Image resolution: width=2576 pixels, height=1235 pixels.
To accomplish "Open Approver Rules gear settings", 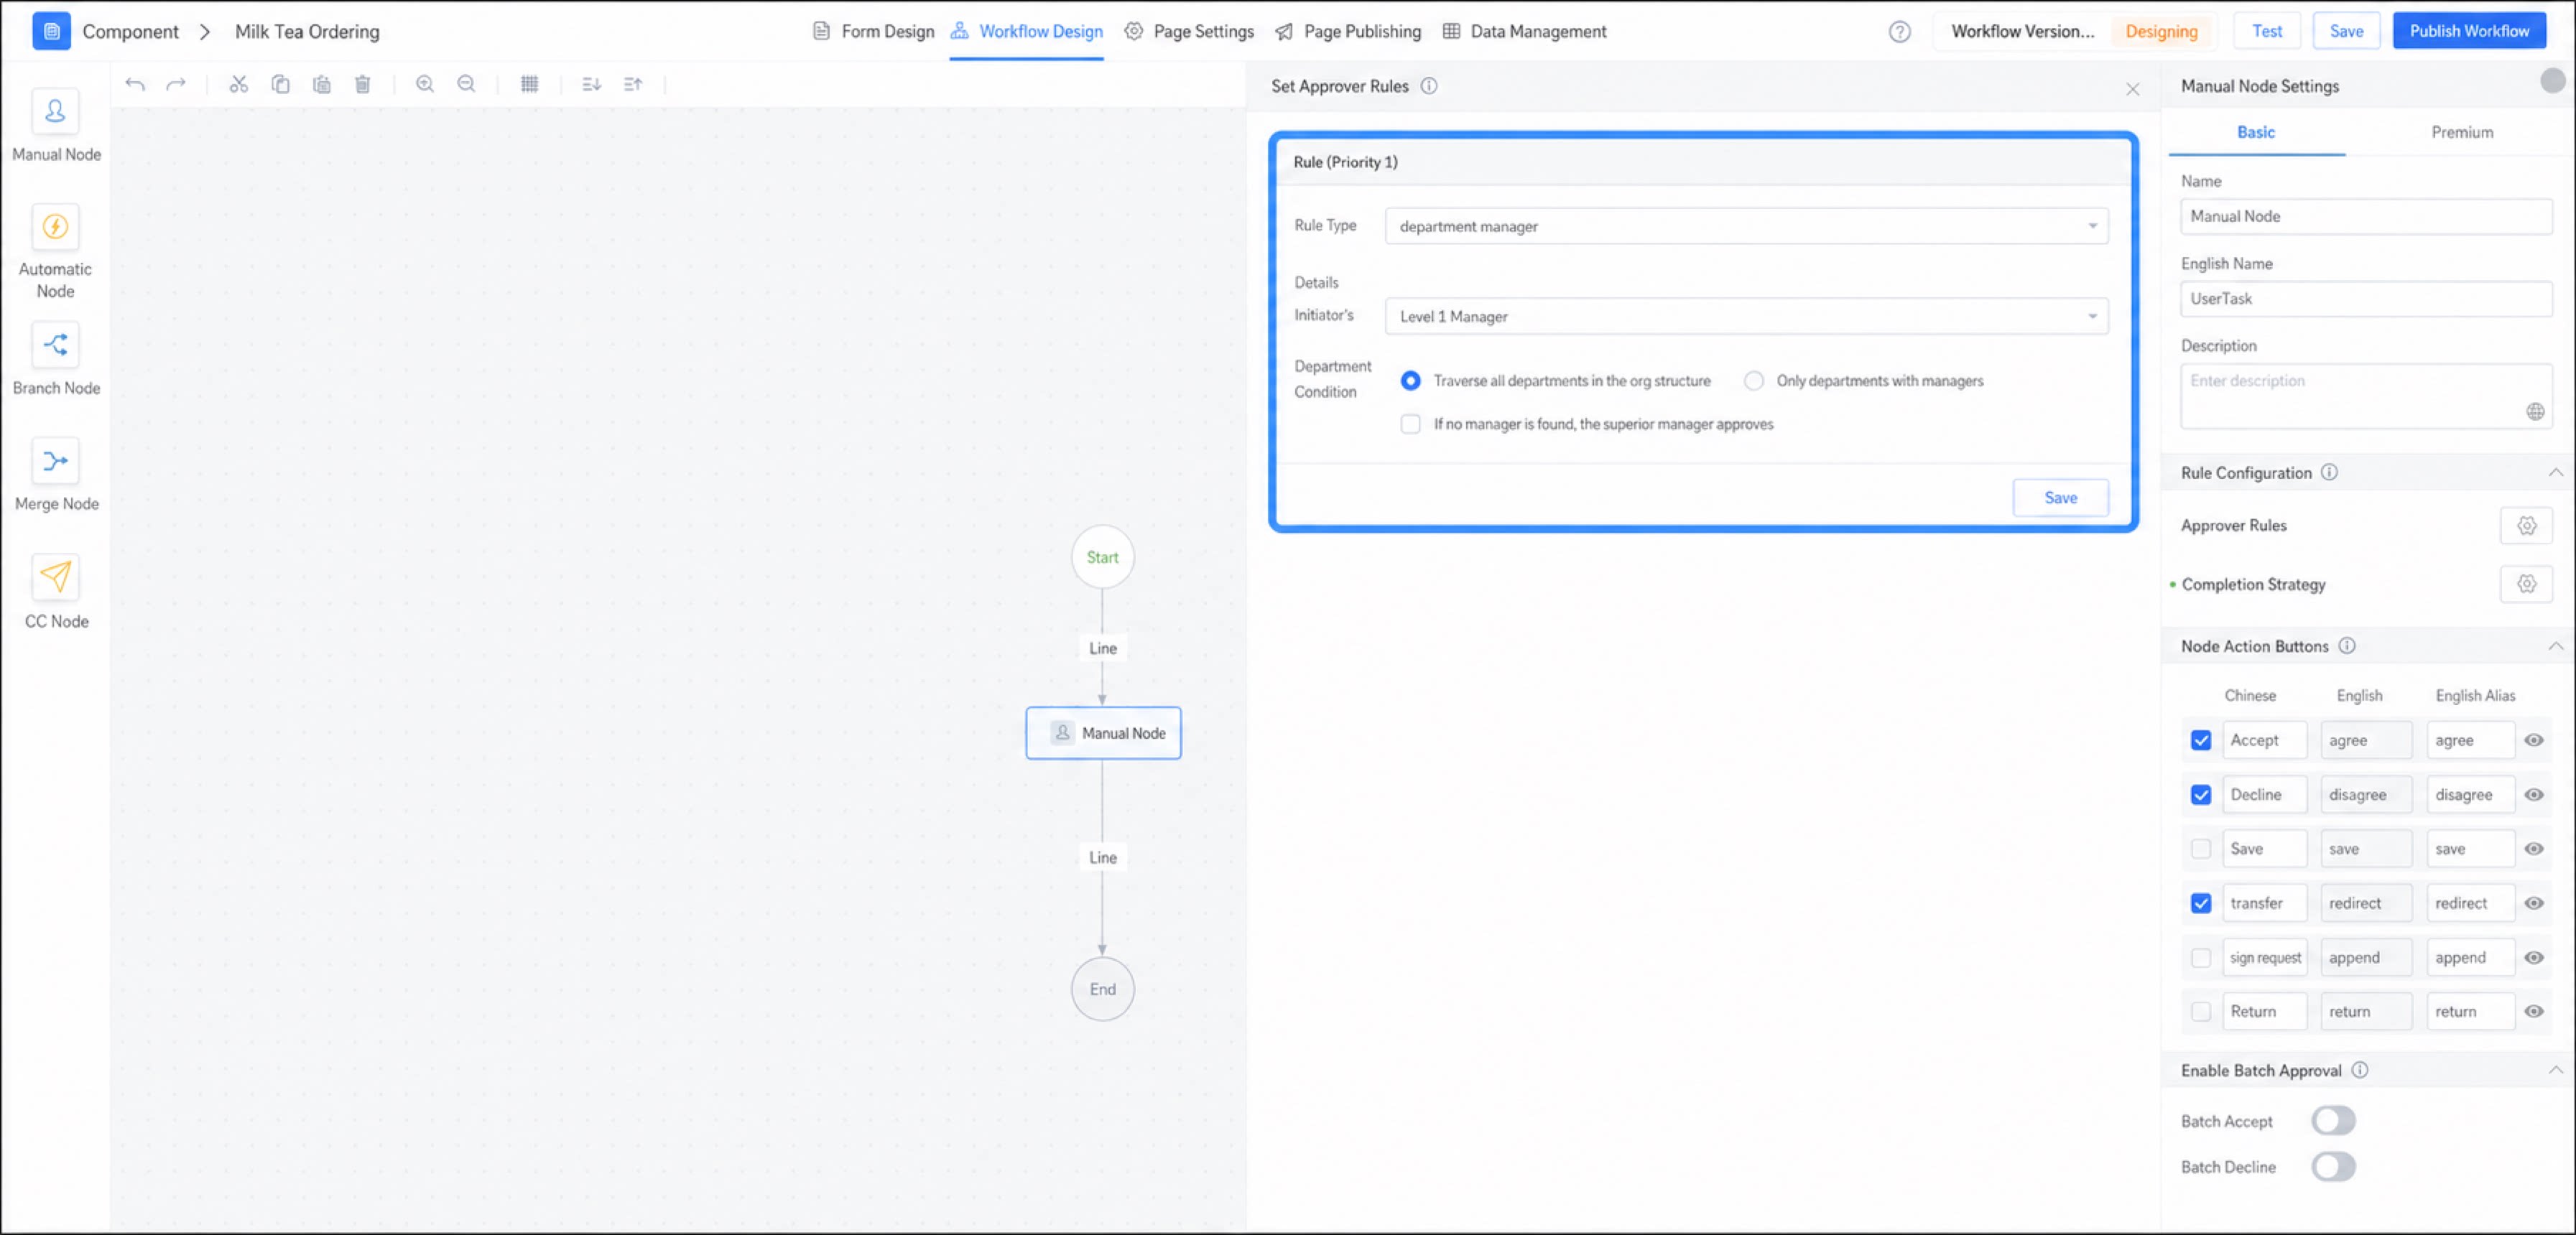I will coord(2526,526).
